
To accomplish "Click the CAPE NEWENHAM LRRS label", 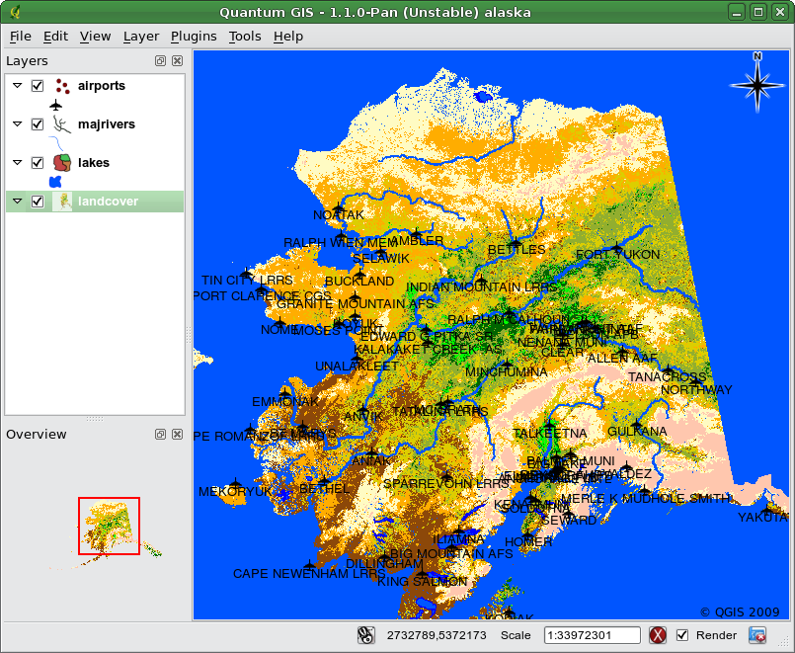I will (x=309, y=573).
